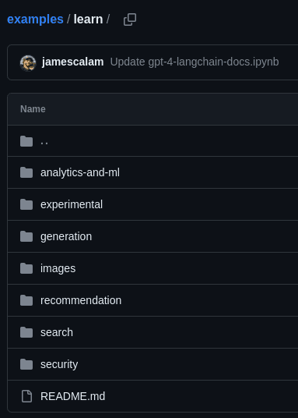Open the experimental directory

[72, 204]
